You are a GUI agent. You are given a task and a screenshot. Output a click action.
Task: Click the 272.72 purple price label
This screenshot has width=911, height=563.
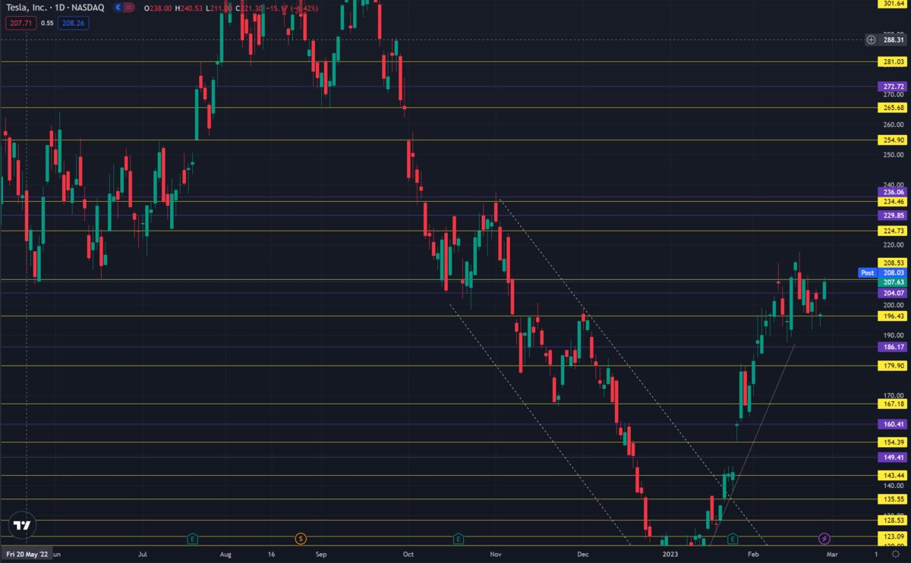[893, 86]
